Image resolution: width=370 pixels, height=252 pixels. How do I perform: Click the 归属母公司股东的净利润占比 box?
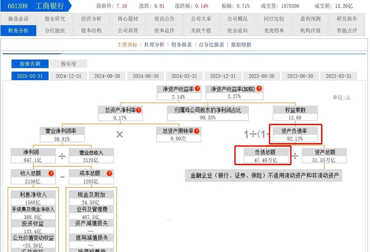(x=208, y=114)
